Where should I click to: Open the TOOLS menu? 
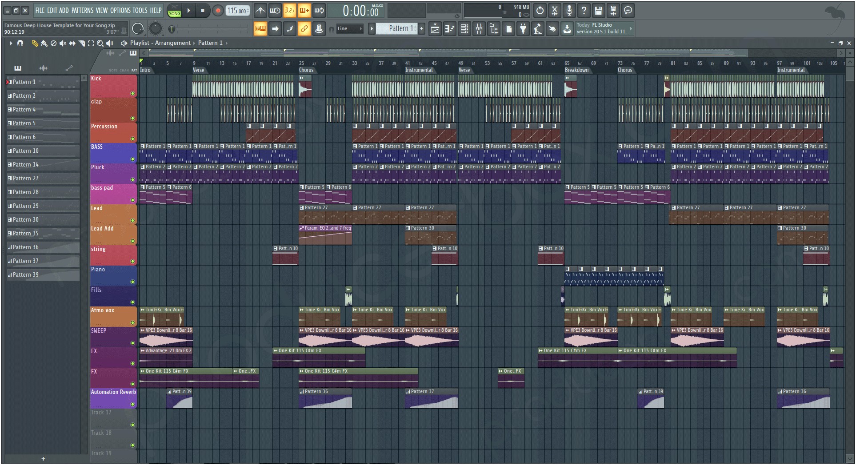pos(140,10)
